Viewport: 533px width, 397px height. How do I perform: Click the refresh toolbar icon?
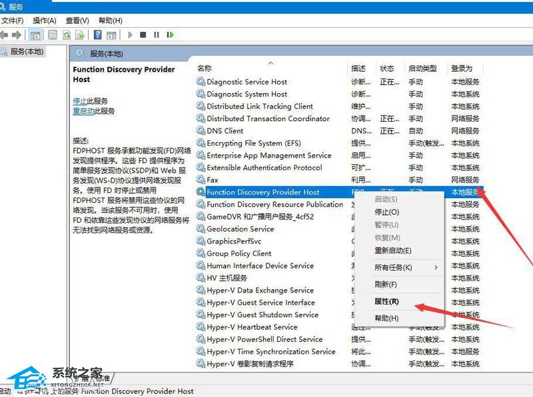click(67, 35)
